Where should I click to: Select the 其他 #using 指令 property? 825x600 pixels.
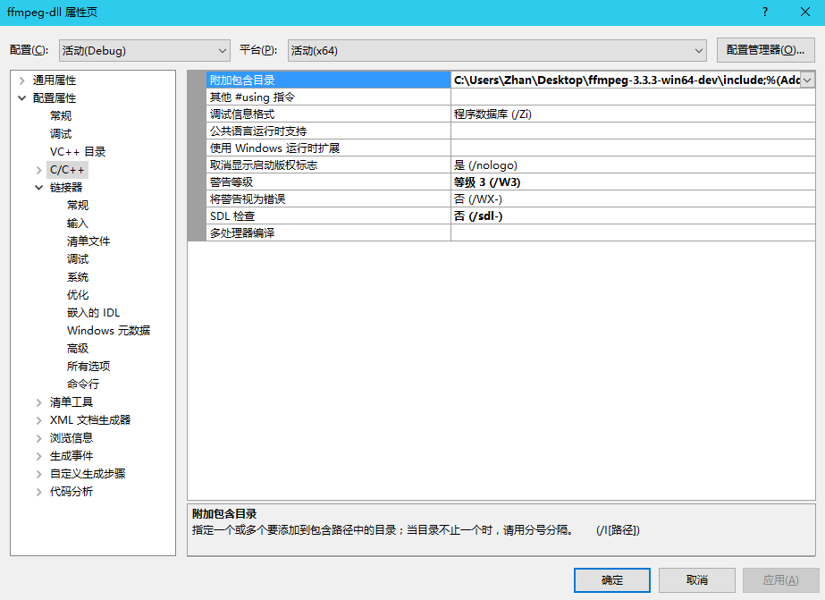(x=328, y=97)
